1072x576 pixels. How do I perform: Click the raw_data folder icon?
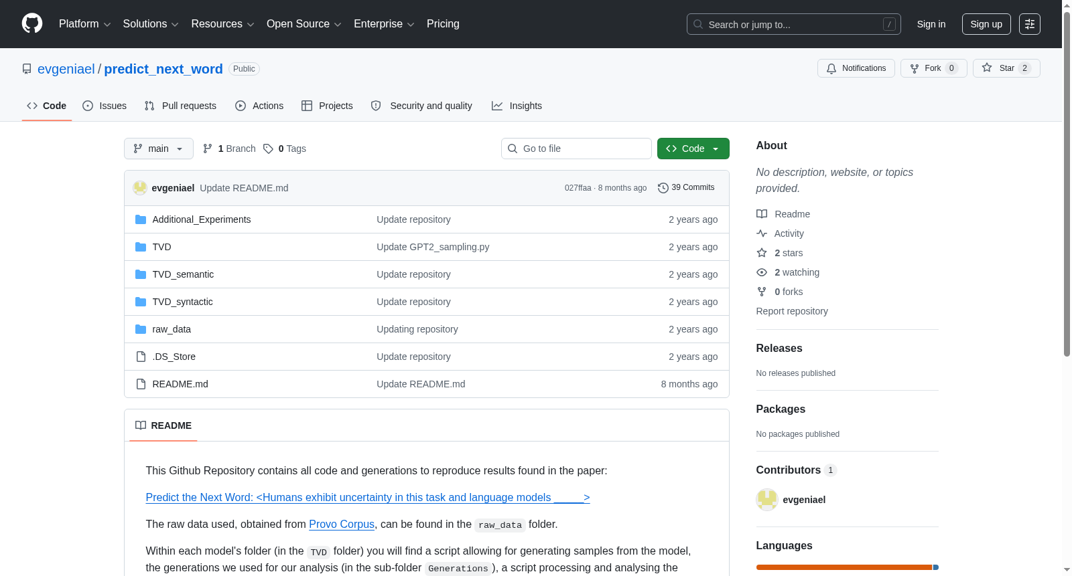141,329
